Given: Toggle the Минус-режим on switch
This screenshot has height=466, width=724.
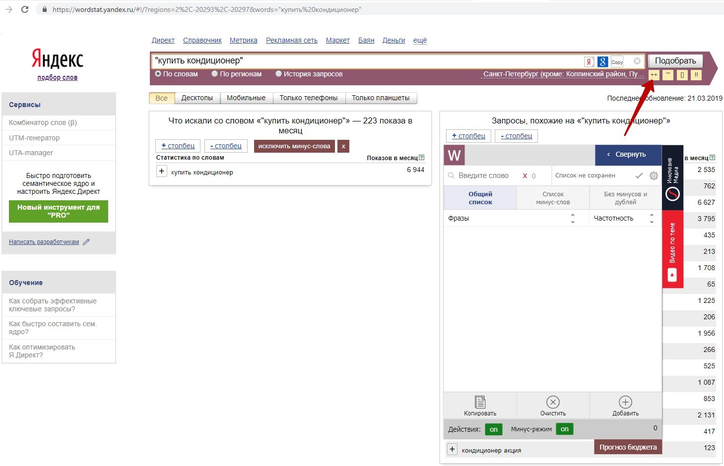Looking at the screenshot, I should click(x=565, y=429).
